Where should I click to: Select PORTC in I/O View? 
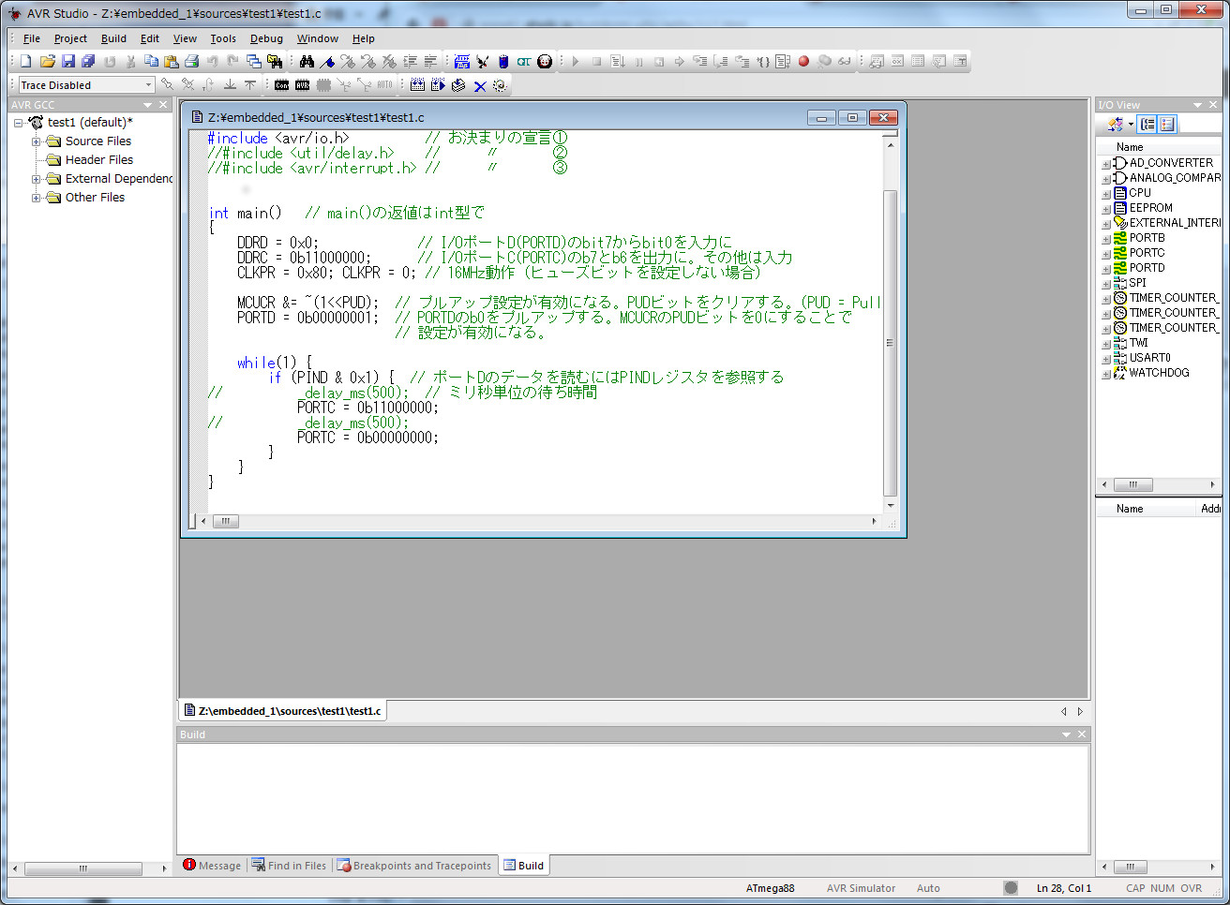[x=1147, y=253]
